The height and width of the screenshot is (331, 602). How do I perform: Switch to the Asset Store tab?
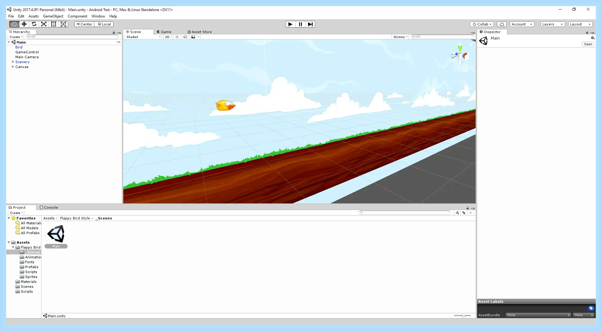pyautogui.click(x=200, y=32)
